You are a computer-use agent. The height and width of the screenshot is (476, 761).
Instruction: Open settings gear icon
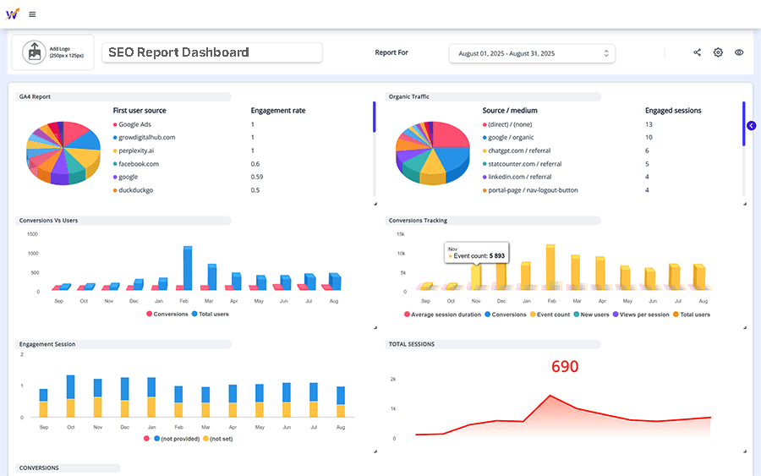[x=718, y=52]
